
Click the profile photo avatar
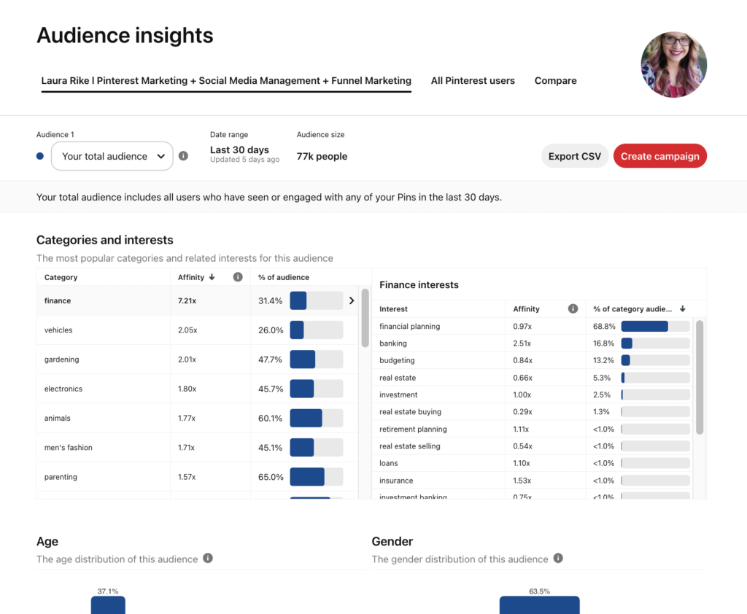coord(673,65)
